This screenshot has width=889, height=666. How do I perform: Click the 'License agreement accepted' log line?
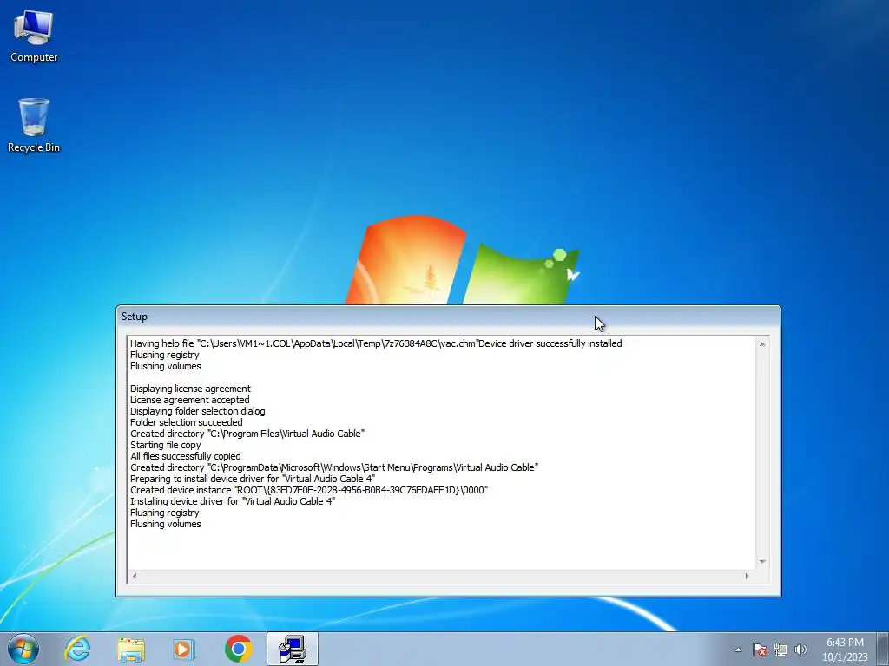[x=190, y=400]
